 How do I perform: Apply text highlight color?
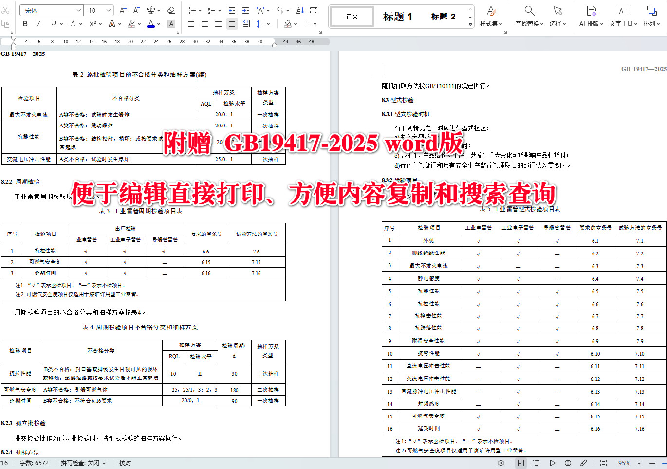coord(131,23)
